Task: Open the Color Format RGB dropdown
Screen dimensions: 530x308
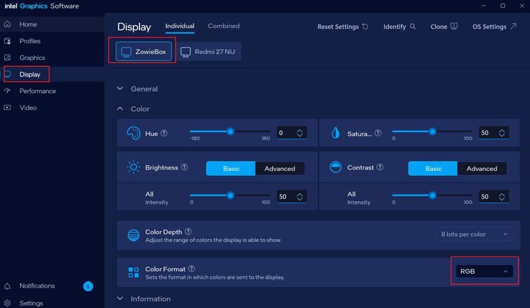Action: (x=484, y=271)
